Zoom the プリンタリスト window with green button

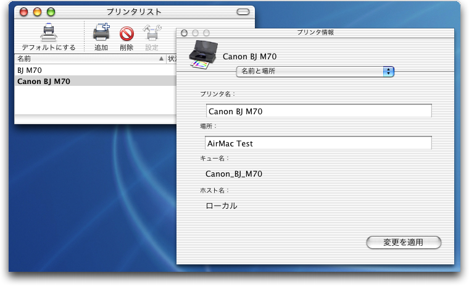pos(51,12)
